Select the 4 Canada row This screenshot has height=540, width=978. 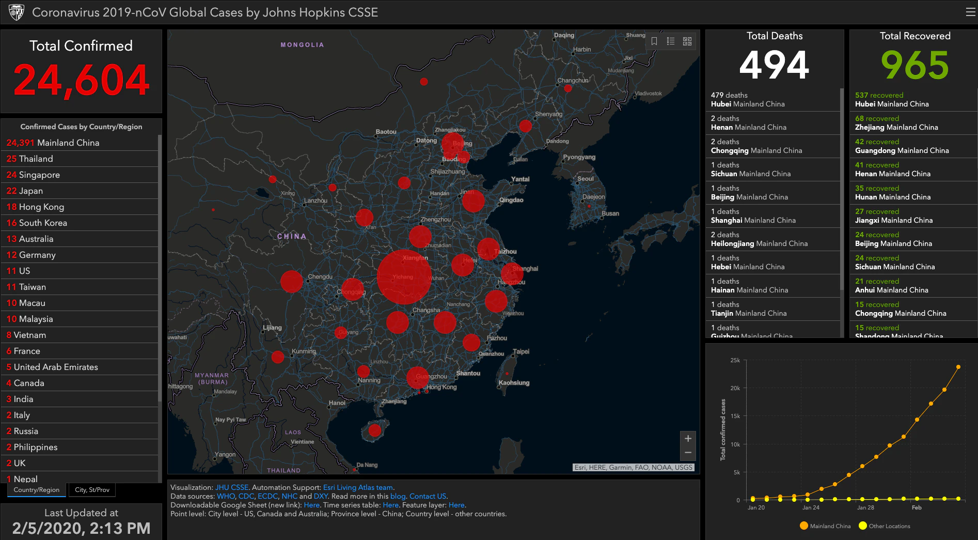coord(80,383)
